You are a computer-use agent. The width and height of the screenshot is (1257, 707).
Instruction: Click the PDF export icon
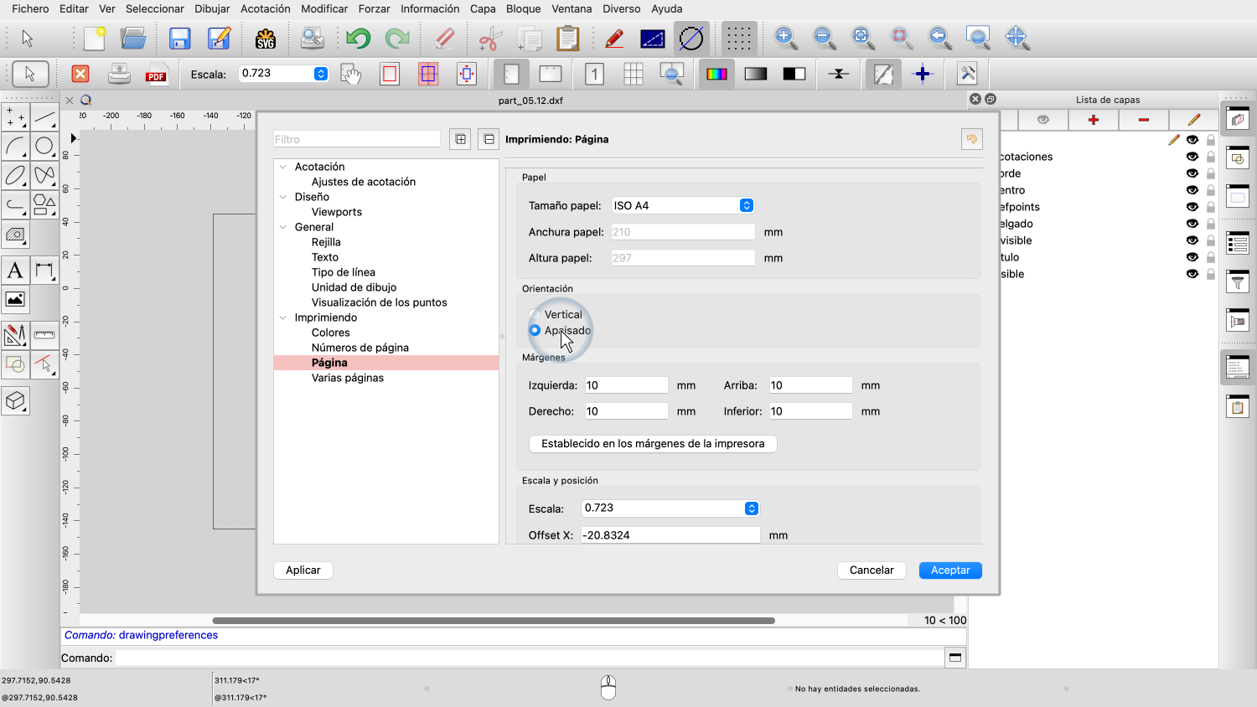tap(156, 75)
